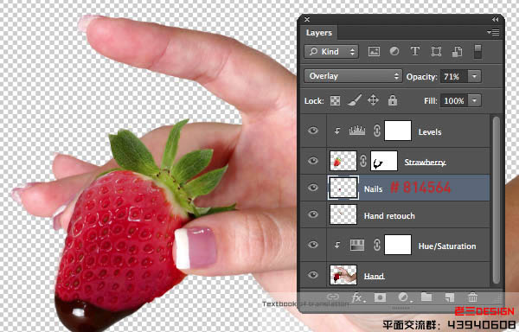Viewport: 519px width, 332px height.
Task: Filter layers by shape layer icon
Action: click(436, 52)
